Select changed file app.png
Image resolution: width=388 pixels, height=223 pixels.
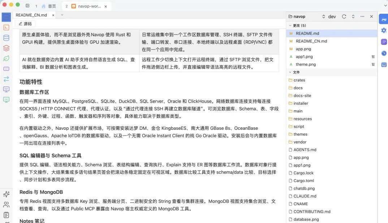(x=332, y=49)
